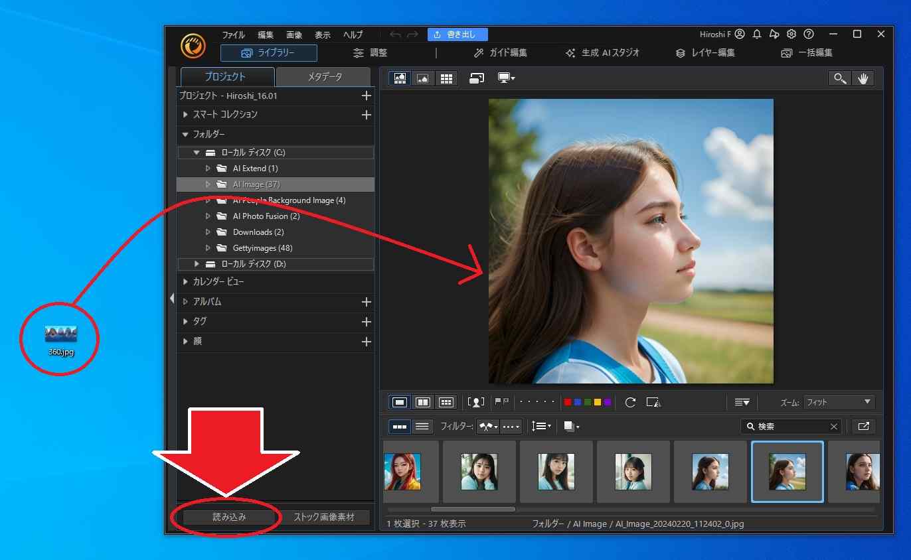The width and height of the screenshot is (911, 560).
Task: Switch browser panel to list view
Action: coord(422,427)
